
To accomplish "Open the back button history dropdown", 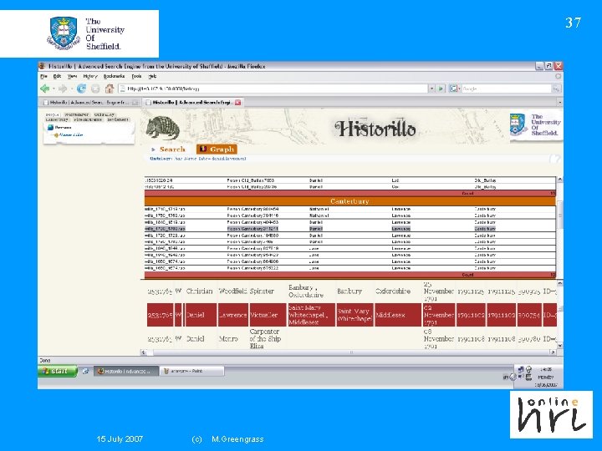I will (x=54, y=89).
